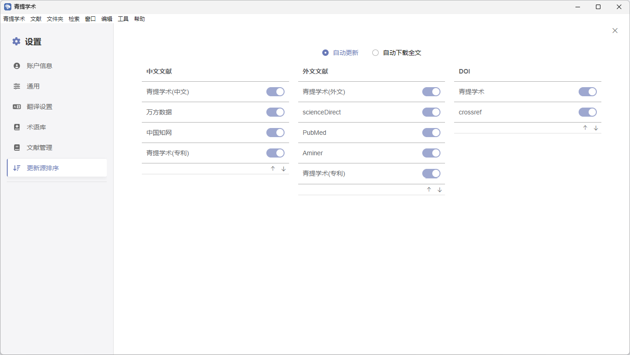The image size is (630, 355).
Task: Click the 术语库 icon in sidebar
Action: click(x=17, y=127)
